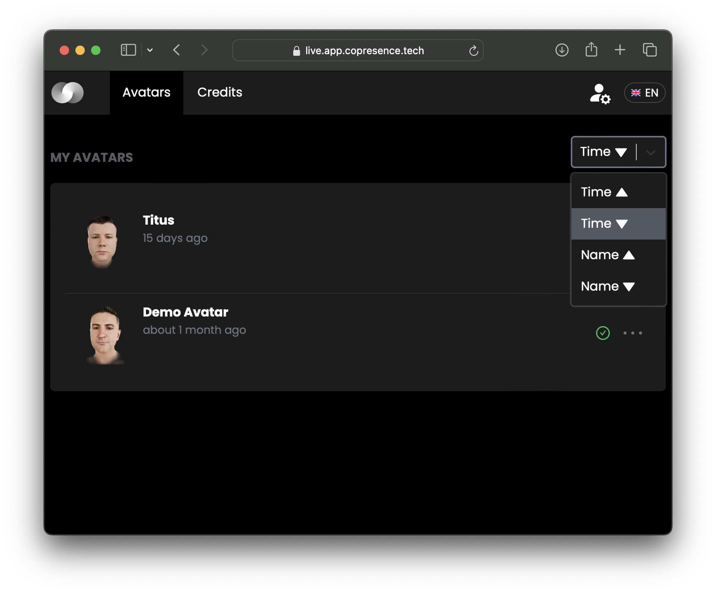
Task: Expand the sidebar options chevron
Action: pos(150,50)
